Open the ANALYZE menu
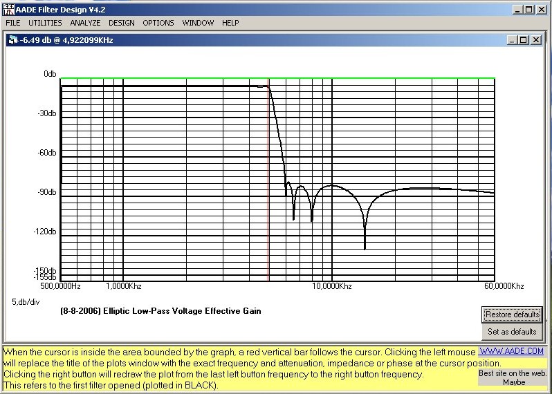Image resolution: width=552 pixels, height=394 pixels. tap(85, 23)
